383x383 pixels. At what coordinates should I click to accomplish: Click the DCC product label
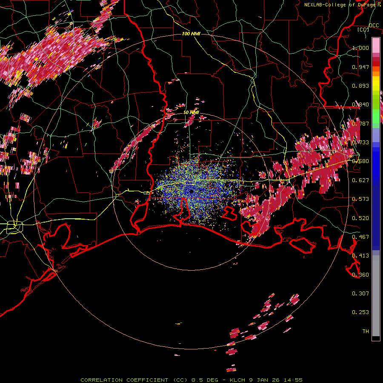[x=374, y=26]
